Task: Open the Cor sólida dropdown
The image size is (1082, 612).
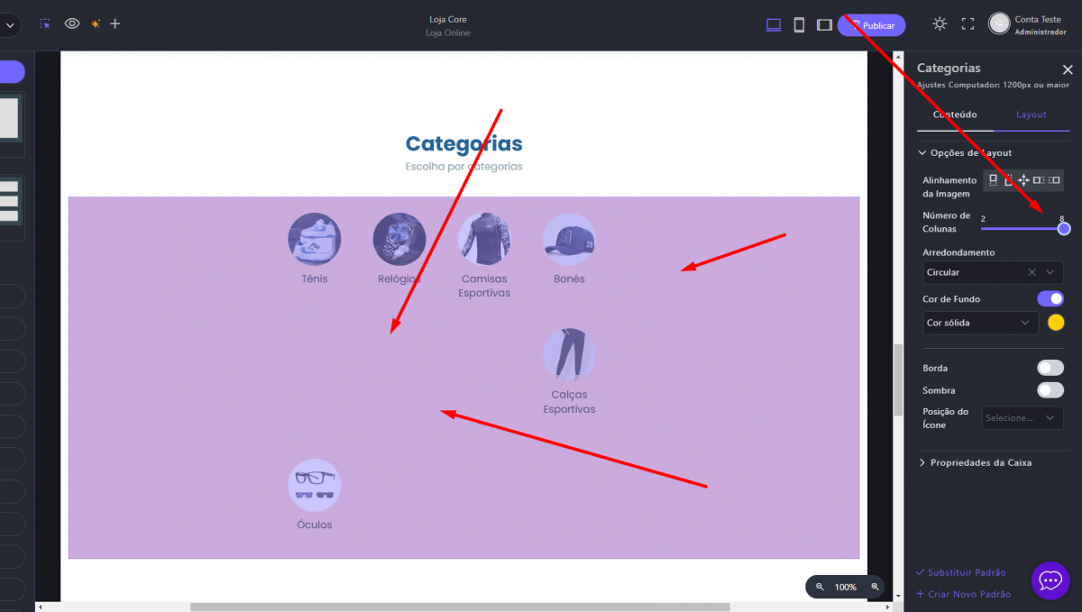Action: click(x=980, y=323)
